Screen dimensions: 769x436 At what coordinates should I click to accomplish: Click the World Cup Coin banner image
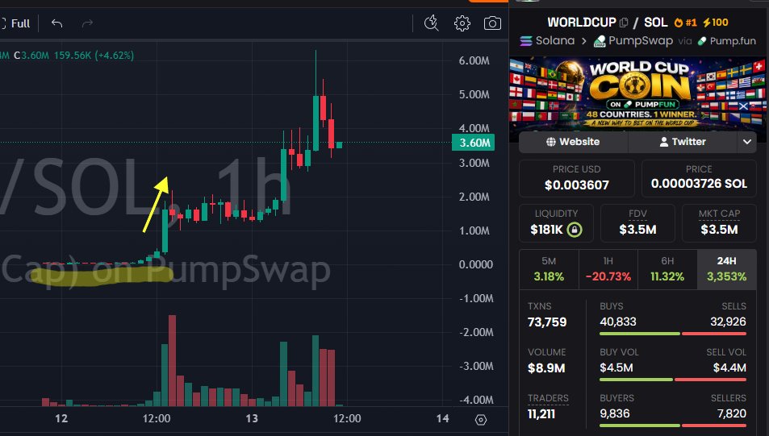coord(637,93)
